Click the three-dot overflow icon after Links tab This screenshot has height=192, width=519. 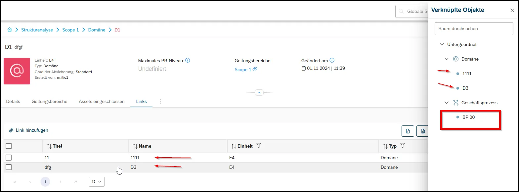point(160,101)
